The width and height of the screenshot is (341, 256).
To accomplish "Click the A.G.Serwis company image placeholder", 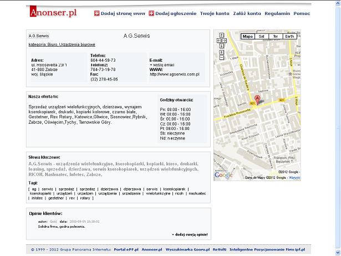I will [39, 36].
